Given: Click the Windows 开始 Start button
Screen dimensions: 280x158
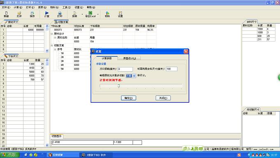Looking at the screenshot, I should 9,155.
